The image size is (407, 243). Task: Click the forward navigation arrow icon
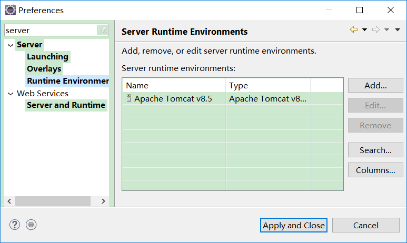coord(376,30)
